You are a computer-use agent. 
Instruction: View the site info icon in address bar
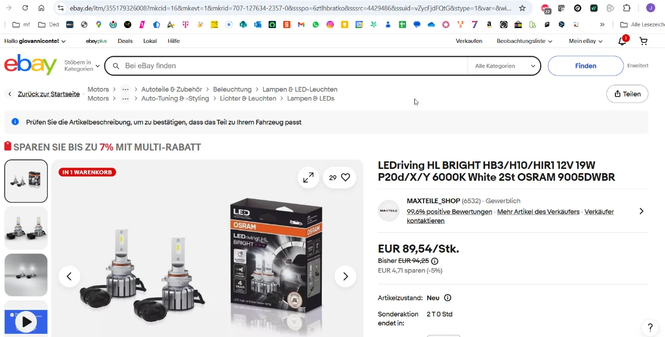[x=60, y=8]
